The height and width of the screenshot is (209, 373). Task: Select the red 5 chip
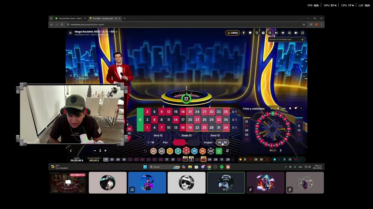pos(186,150)
